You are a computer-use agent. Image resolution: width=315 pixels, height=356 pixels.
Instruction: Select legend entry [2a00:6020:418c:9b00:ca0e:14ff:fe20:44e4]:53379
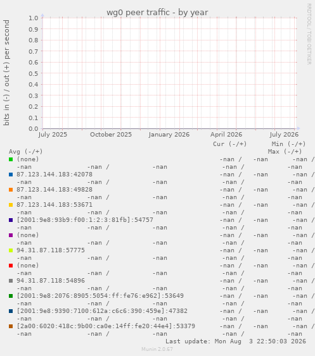(106, 326)
